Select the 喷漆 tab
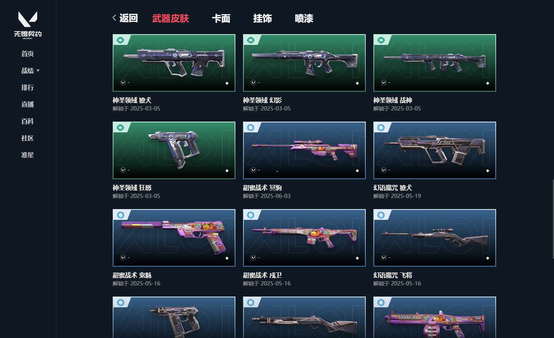The height and width of the screenshot is (338, 554). pyautogui.click(x=304, y=18)
